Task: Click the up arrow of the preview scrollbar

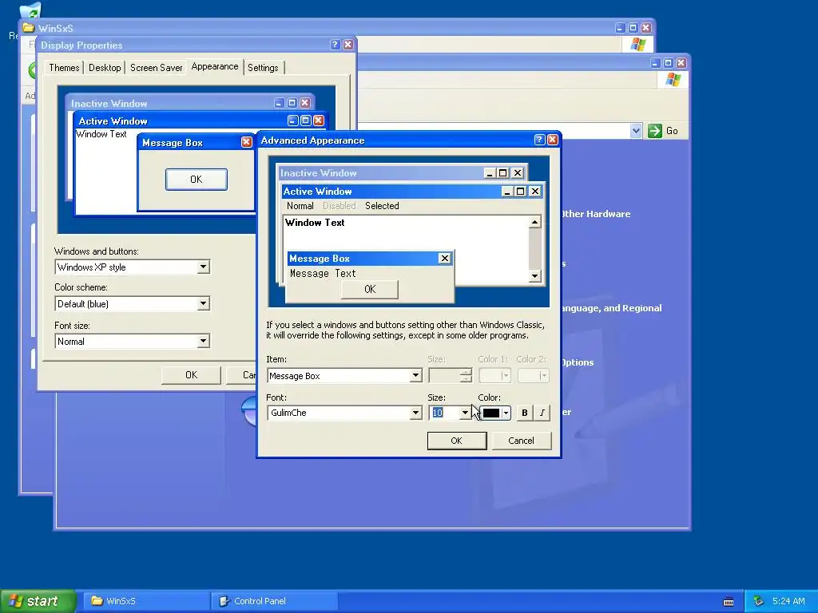Action: coord(534,223)
